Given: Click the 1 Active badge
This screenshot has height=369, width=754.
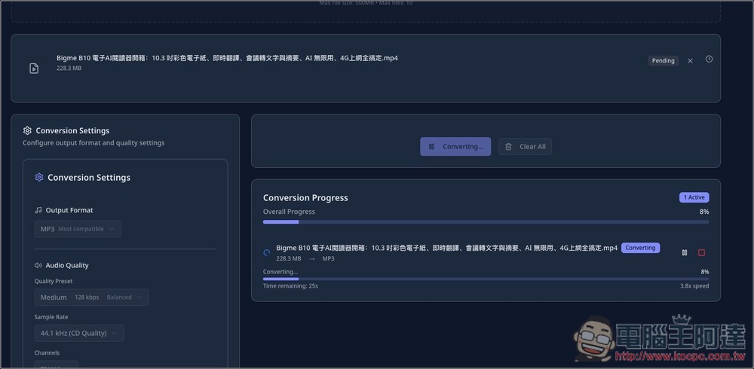Looking at the screenshot, I should click(694, 197).
